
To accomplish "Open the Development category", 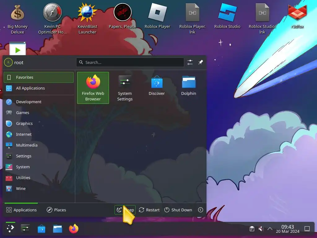I will [39, 102].
